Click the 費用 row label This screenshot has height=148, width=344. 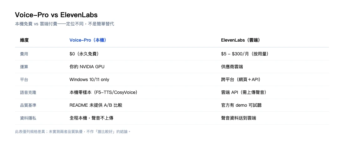click(24, 54)
